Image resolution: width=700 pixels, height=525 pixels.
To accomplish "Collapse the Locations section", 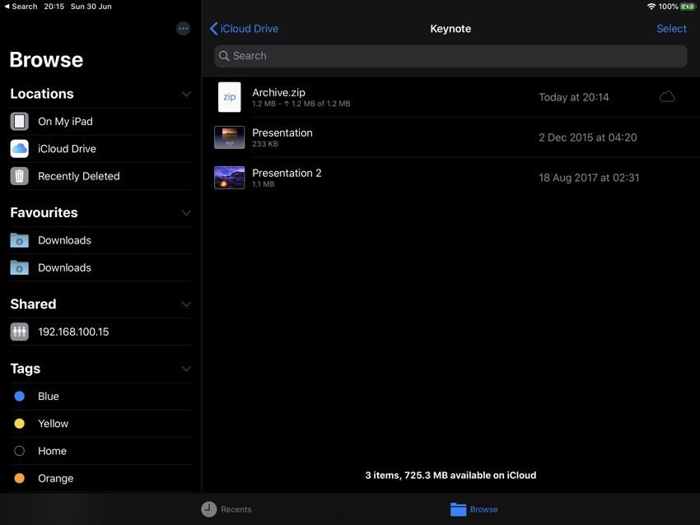I will [x=186, y=94].
